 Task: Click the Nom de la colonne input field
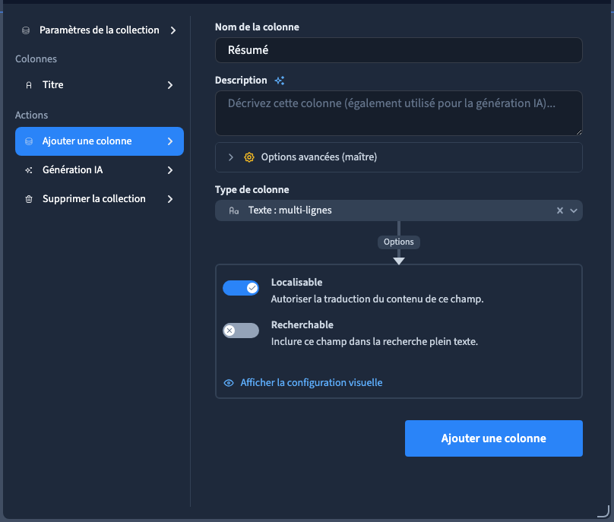pyautogui.click(x=399, y=50)
